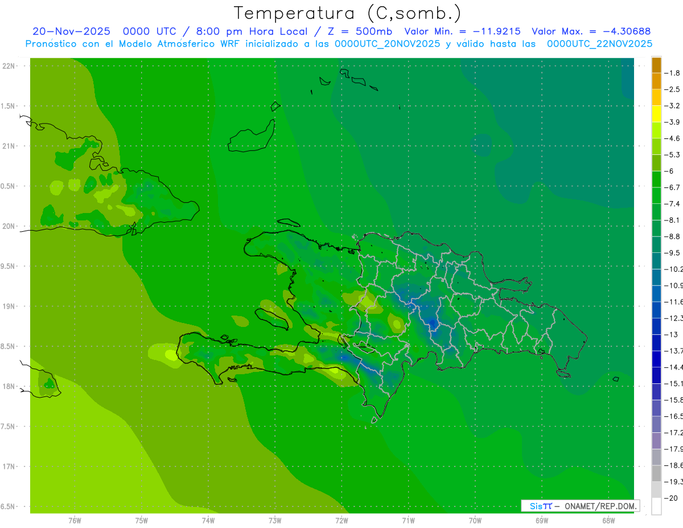The height and width of the screenshot is (528, 683).
Task: Click the -6.7 colorbar label
Action: click(x=672, y=187)
